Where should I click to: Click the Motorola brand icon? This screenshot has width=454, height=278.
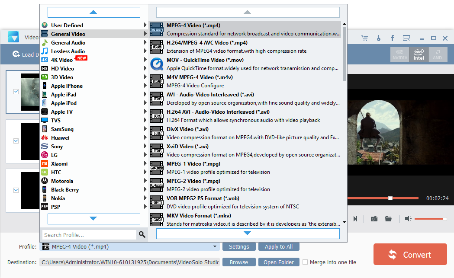(45, 181)
